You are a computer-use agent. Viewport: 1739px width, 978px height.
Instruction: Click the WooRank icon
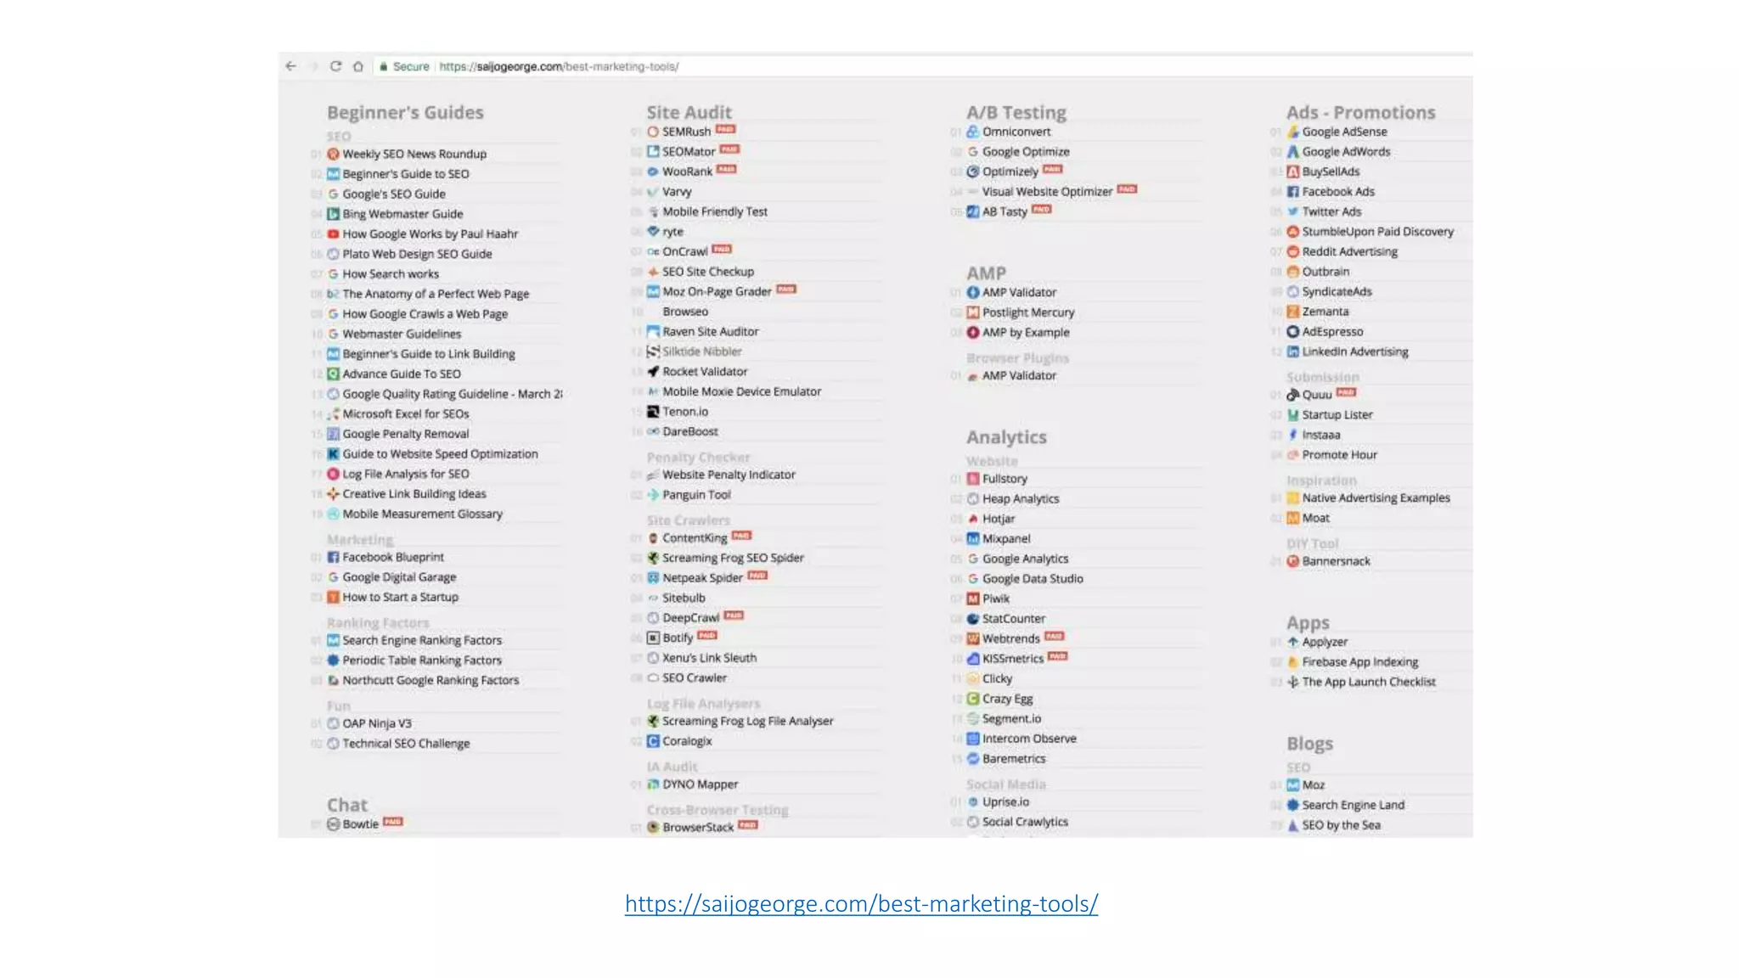pyautogui.click(x=653, y=171)
